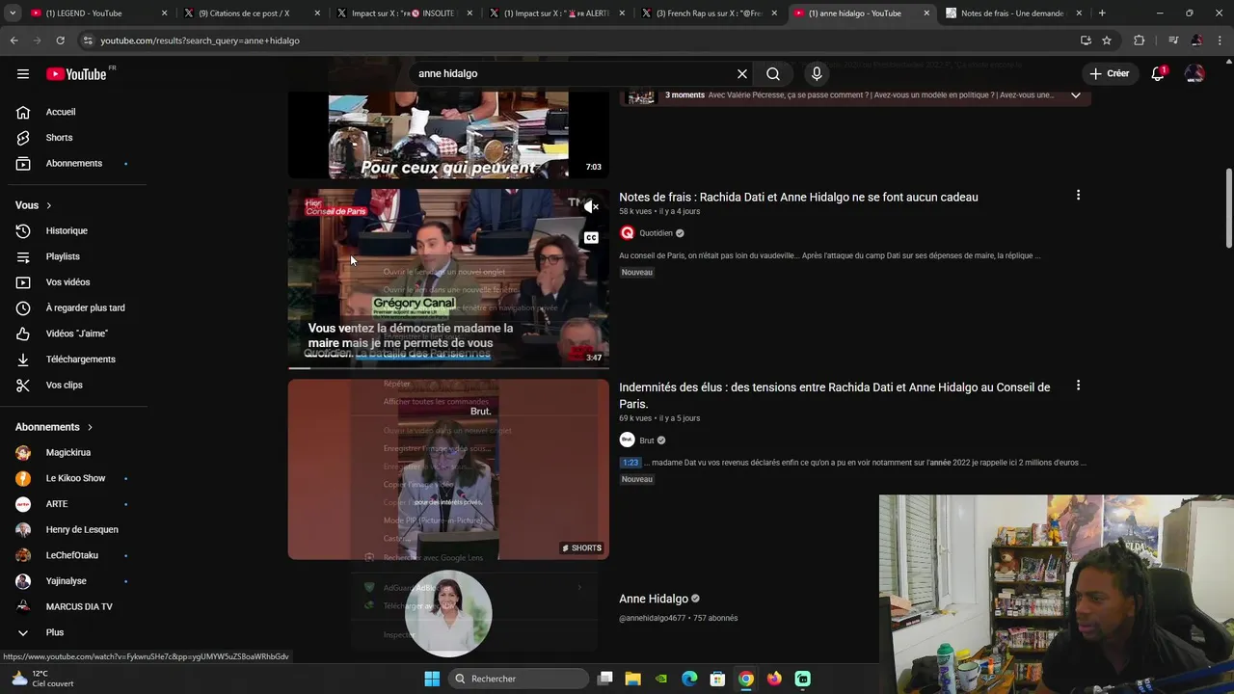Image resolution: width=1234 pixels, height=694 pixels.
Task: Open the notifications bell
Action: tap(1158, 74)
